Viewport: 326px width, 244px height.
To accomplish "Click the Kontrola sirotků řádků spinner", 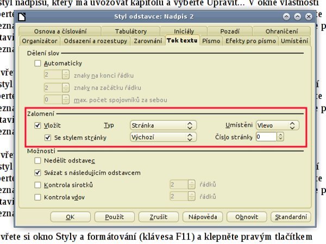I will 192,184.
